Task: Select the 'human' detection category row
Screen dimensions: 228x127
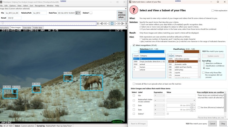Action: [x=149, y=67]
